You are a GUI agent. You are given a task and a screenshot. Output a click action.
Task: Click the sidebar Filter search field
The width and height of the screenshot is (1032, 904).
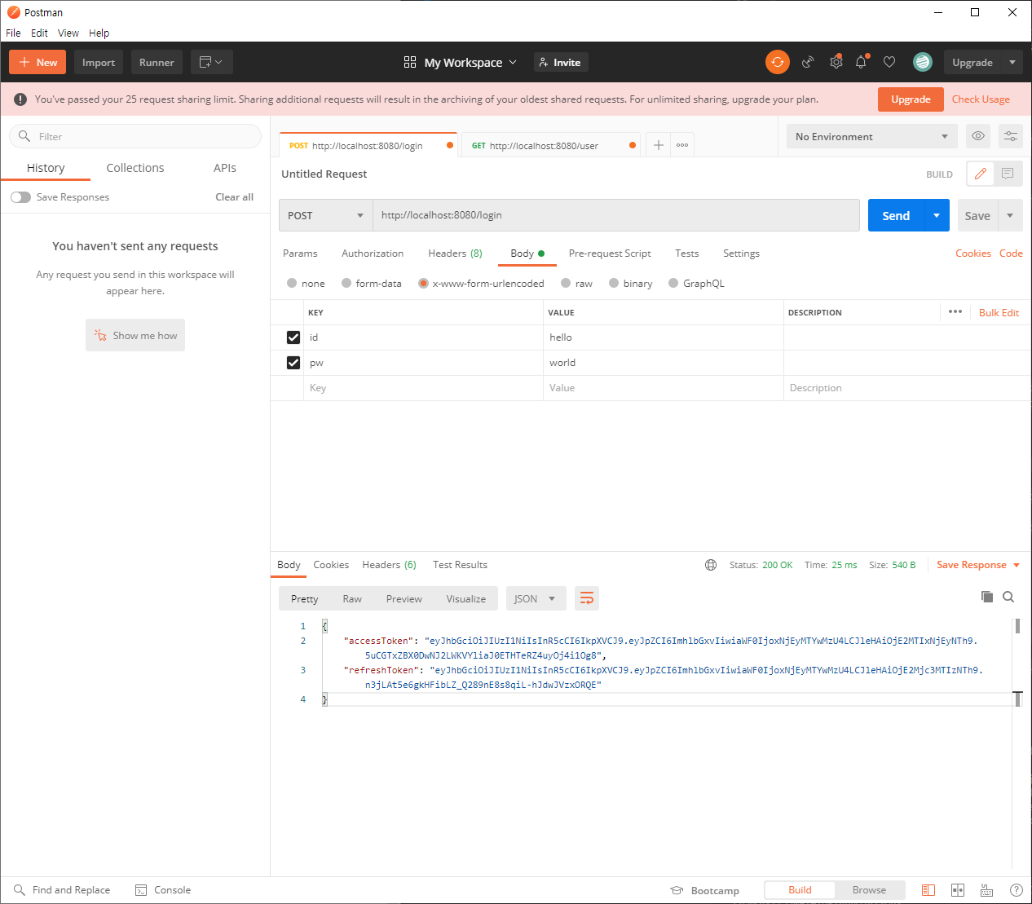pos(135,136)
